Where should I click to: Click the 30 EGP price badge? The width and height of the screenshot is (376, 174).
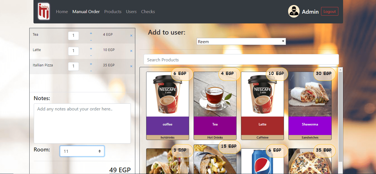click(x=324, y=74)
